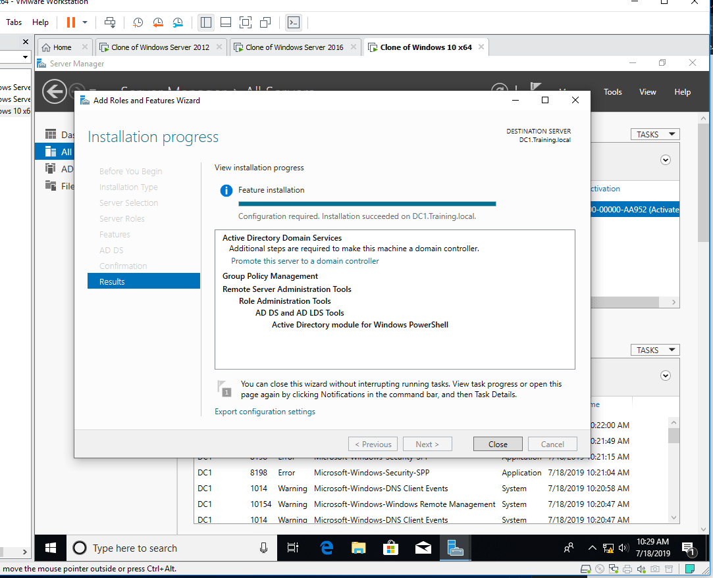This screenshot has width=713, height=578.
Task: Revert VM to snapshot icon
Action: [x=158, y=22]
